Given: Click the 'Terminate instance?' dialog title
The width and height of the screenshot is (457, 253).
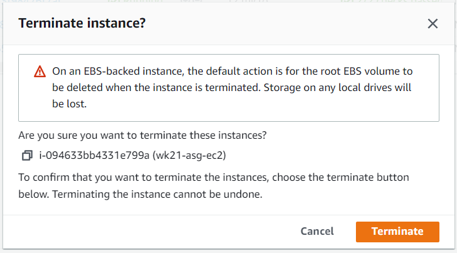Looking at the screenshot, I should click(82, 23).
